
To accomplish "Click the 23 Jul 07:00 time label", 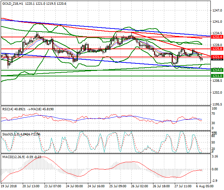I will click(53, 186).
